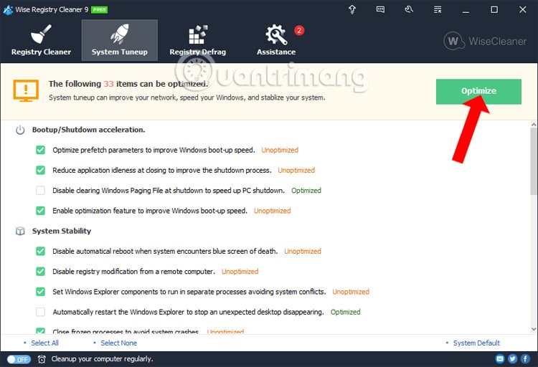Click the Bootup/Shutdown acceleration heading

(x=88, y=130)
